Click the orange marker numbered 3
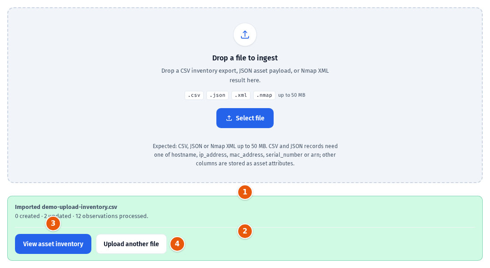This screenshot has width=490, height=268. click(53, 223)
